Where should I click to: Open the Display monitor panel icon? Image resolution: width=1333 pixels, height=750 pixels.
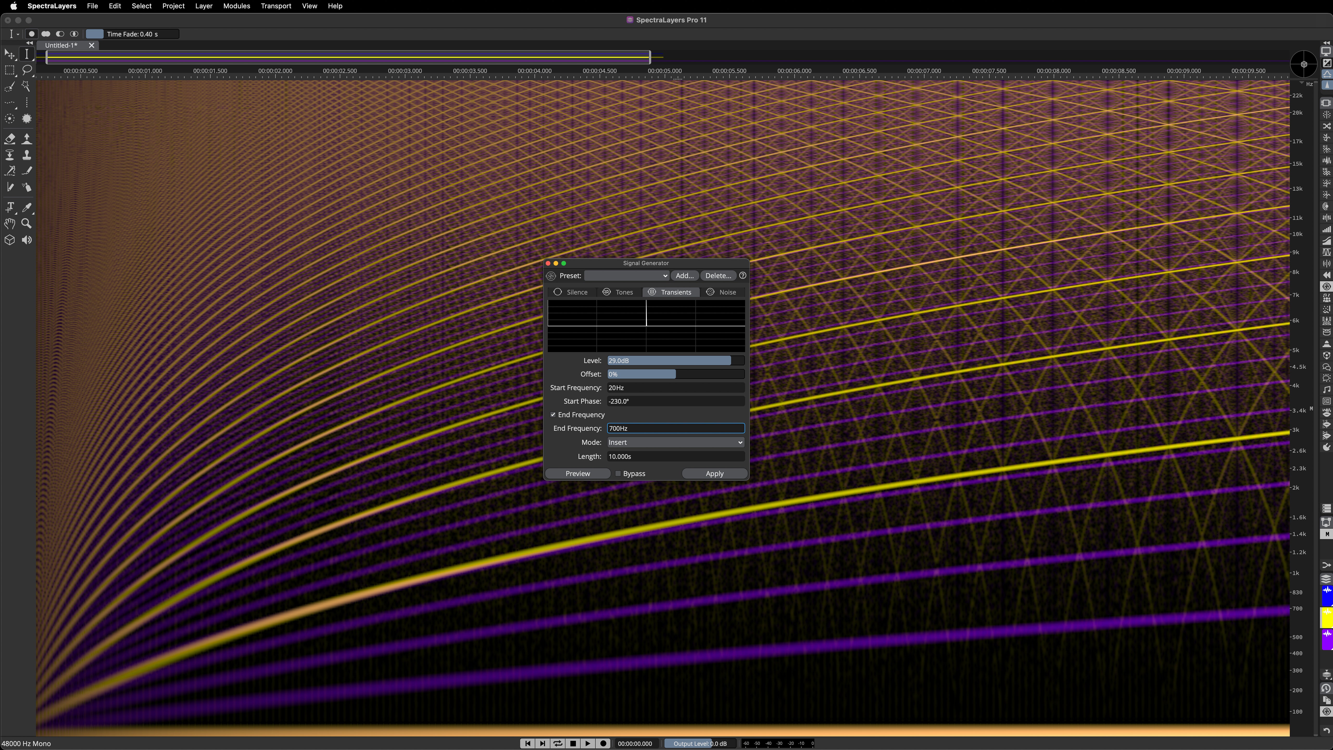pyautogui.click(x=1326, y=51)
